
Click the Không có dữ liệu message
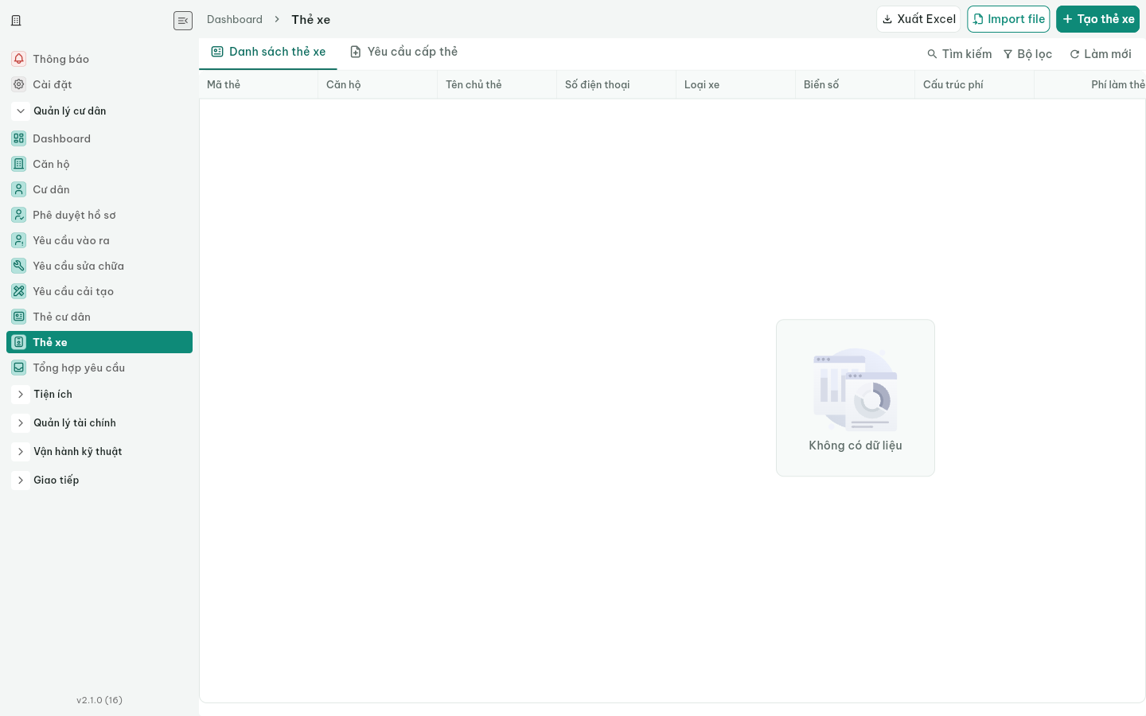(x=856, y=446)
